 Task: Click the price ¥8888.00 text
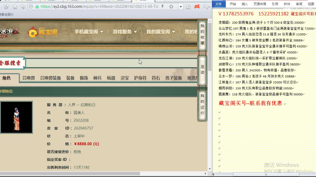click(87, 144)
